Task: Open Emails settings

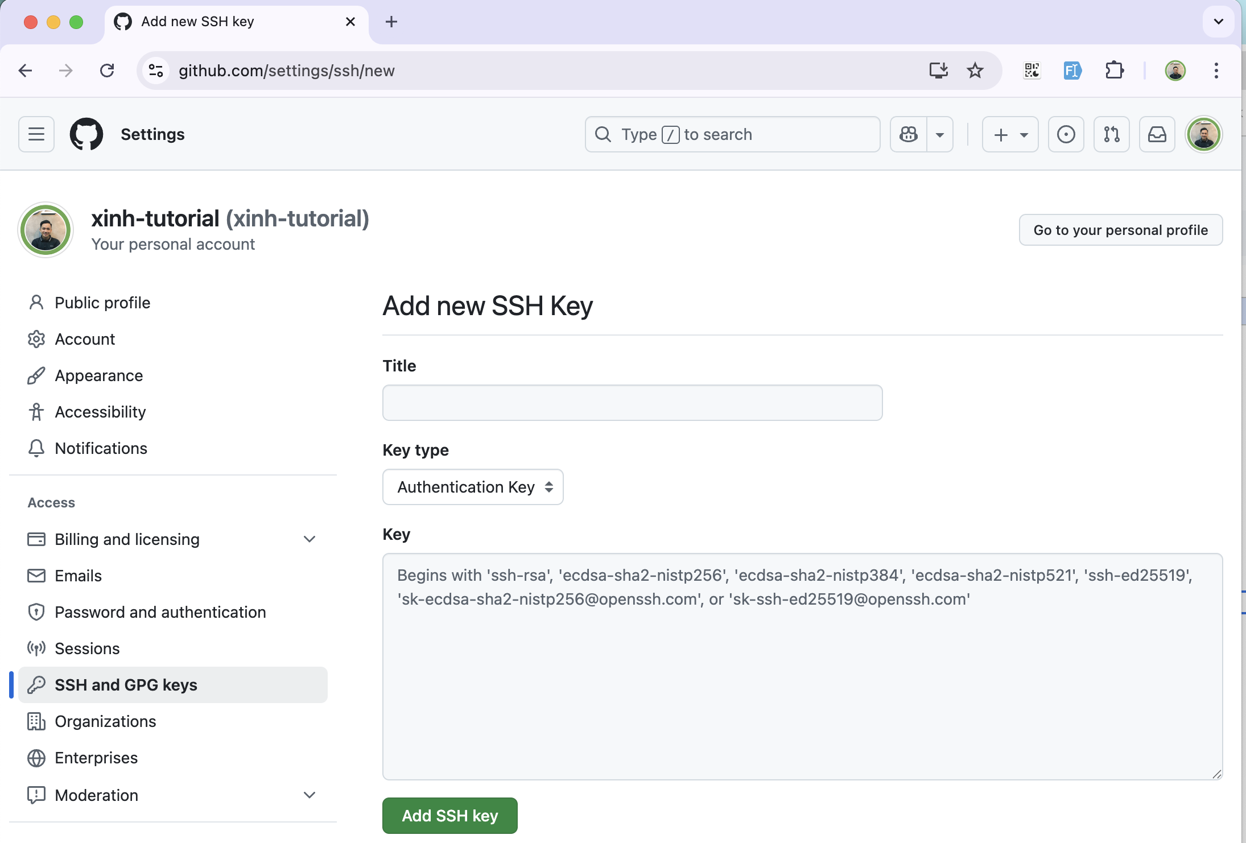Action: tap(173, 576)
